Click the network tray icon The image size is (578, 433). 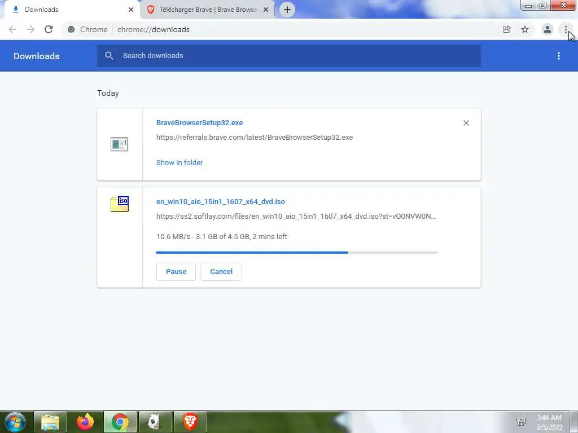pyautogui.click(x=520, y=422)
